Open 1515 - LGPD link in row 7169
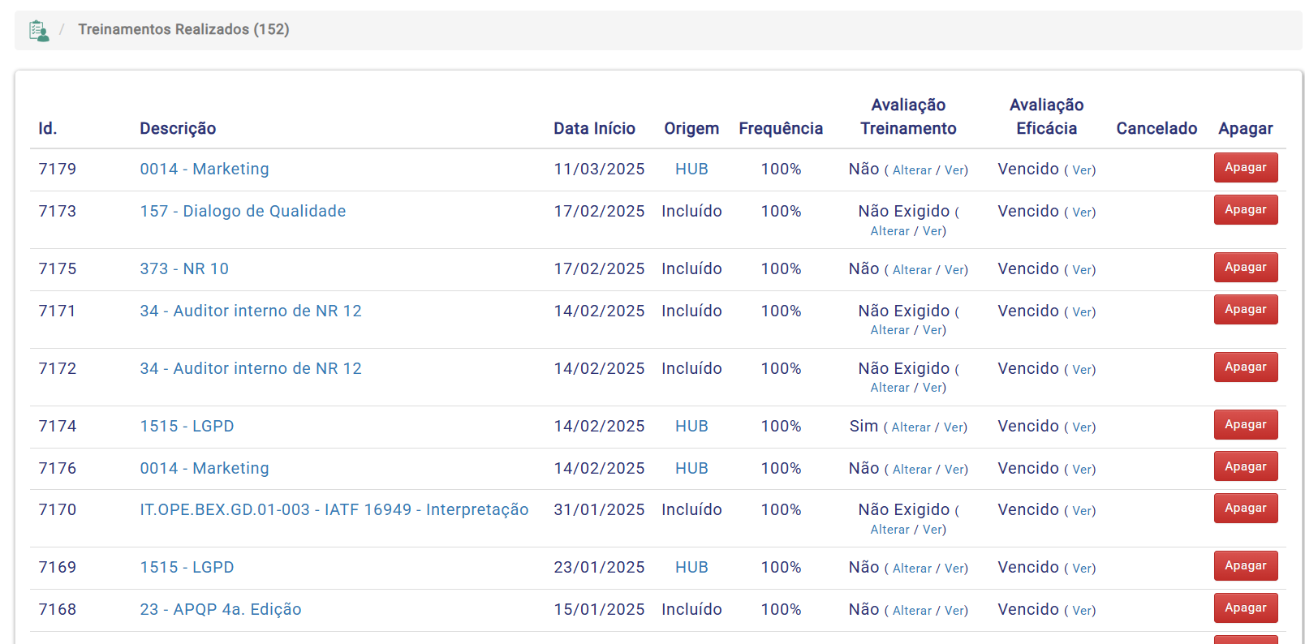Image resolution: width=1305 pixels, height=644 pixels. [x=187, y=567]
